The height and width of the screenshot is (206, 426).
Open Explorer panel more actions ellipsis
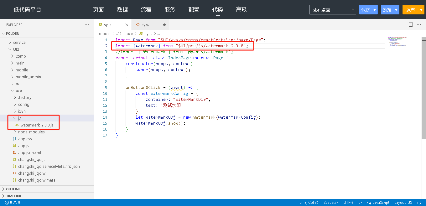tap(87, 25)
